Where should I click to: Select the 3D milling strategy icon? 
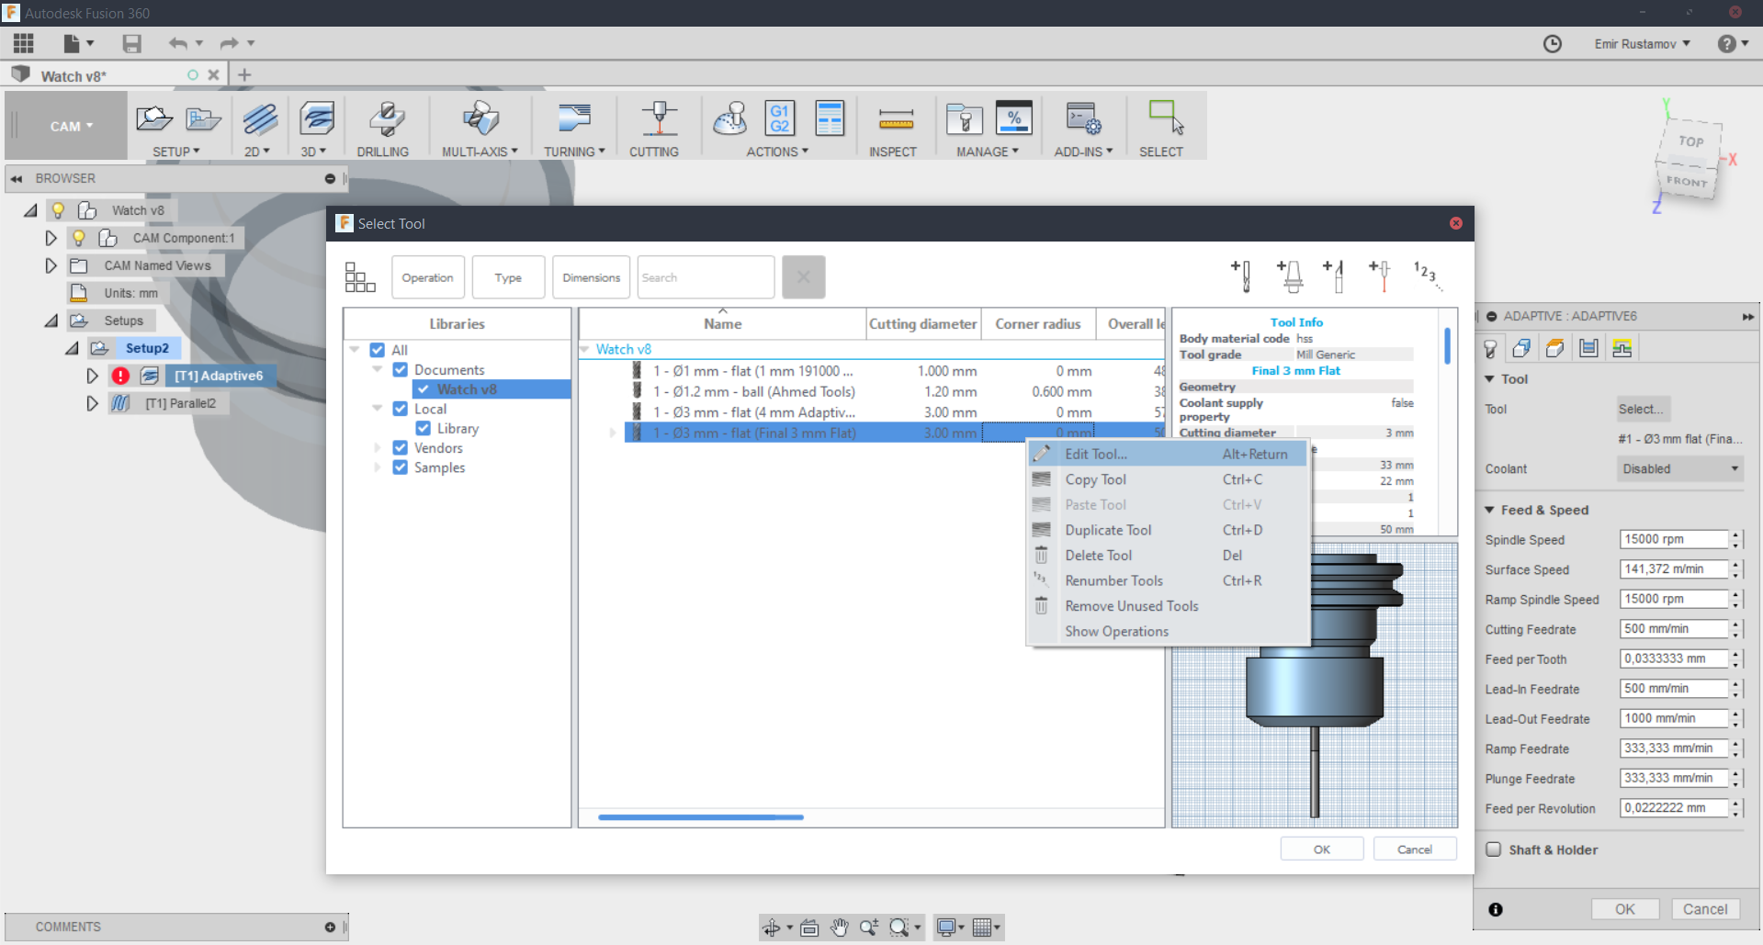click(x=316, y=118)
